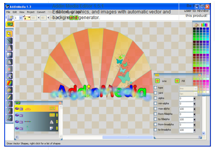This screenshot has height=150, width=217.
Task: Click reorder arrows on text layer
Action: pyautogui.click(x=57, y=122)
